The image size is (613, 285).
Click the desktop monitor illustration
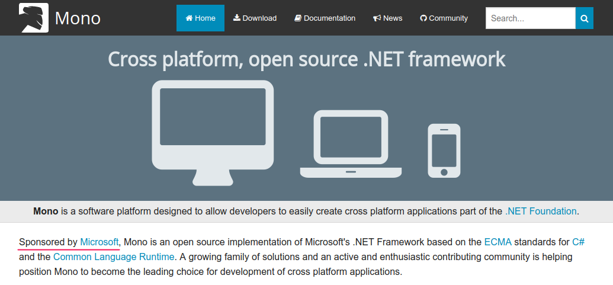pos(213,133)
